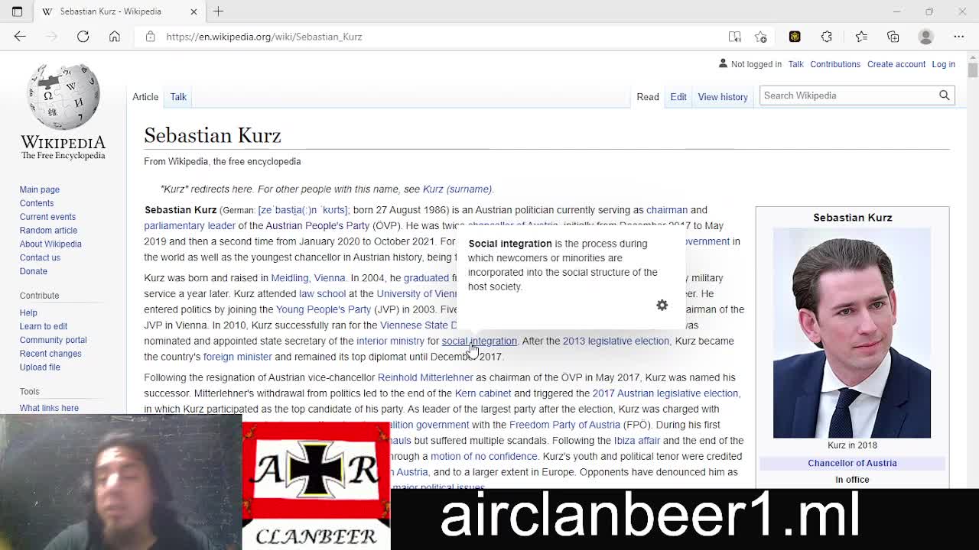Open What links here link

pyautogui.click(x=49, y=408)
